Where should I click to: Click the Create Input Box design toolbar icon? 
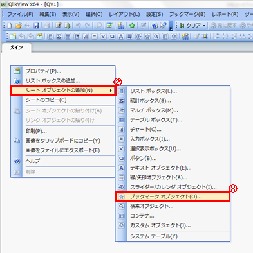point(95,37)
